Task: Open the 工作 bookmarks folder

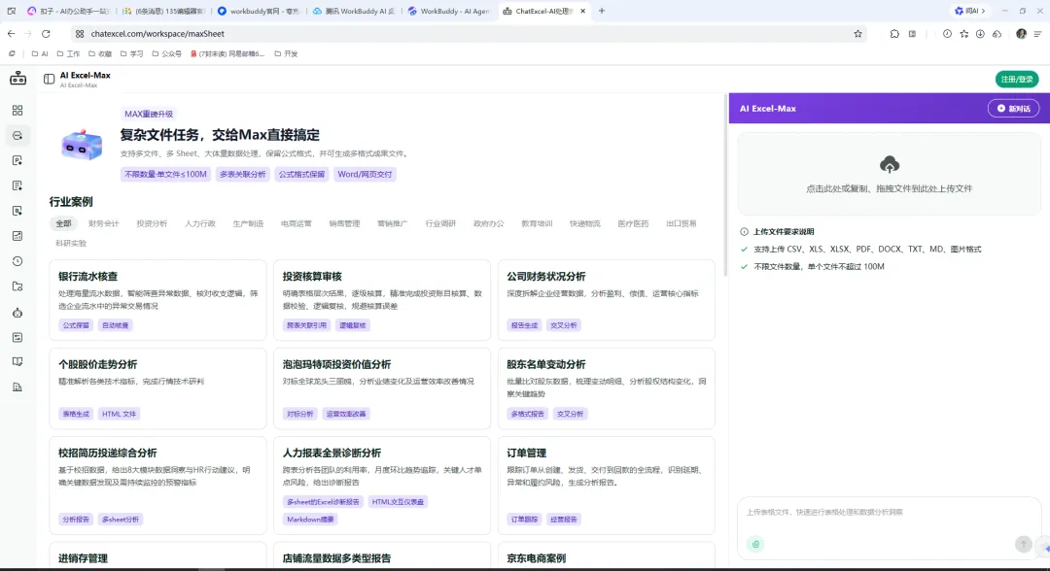Action: (68, 53)
